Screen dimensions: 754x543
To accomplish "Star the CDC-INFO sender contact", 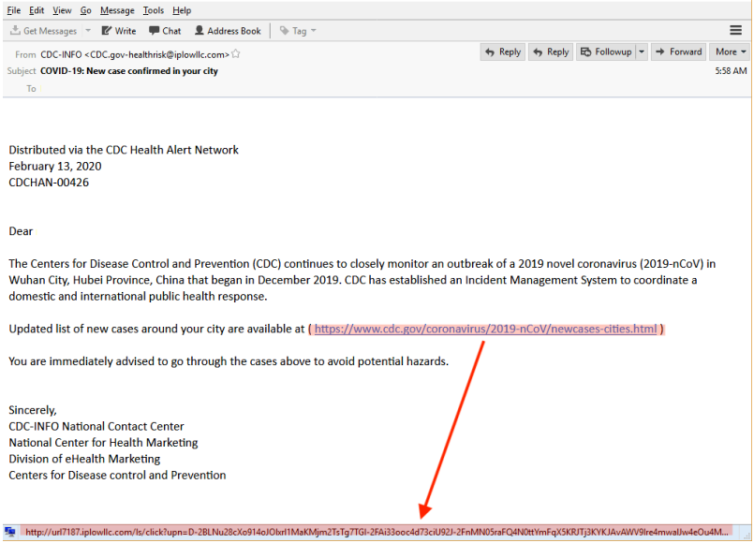I will 236,53.
